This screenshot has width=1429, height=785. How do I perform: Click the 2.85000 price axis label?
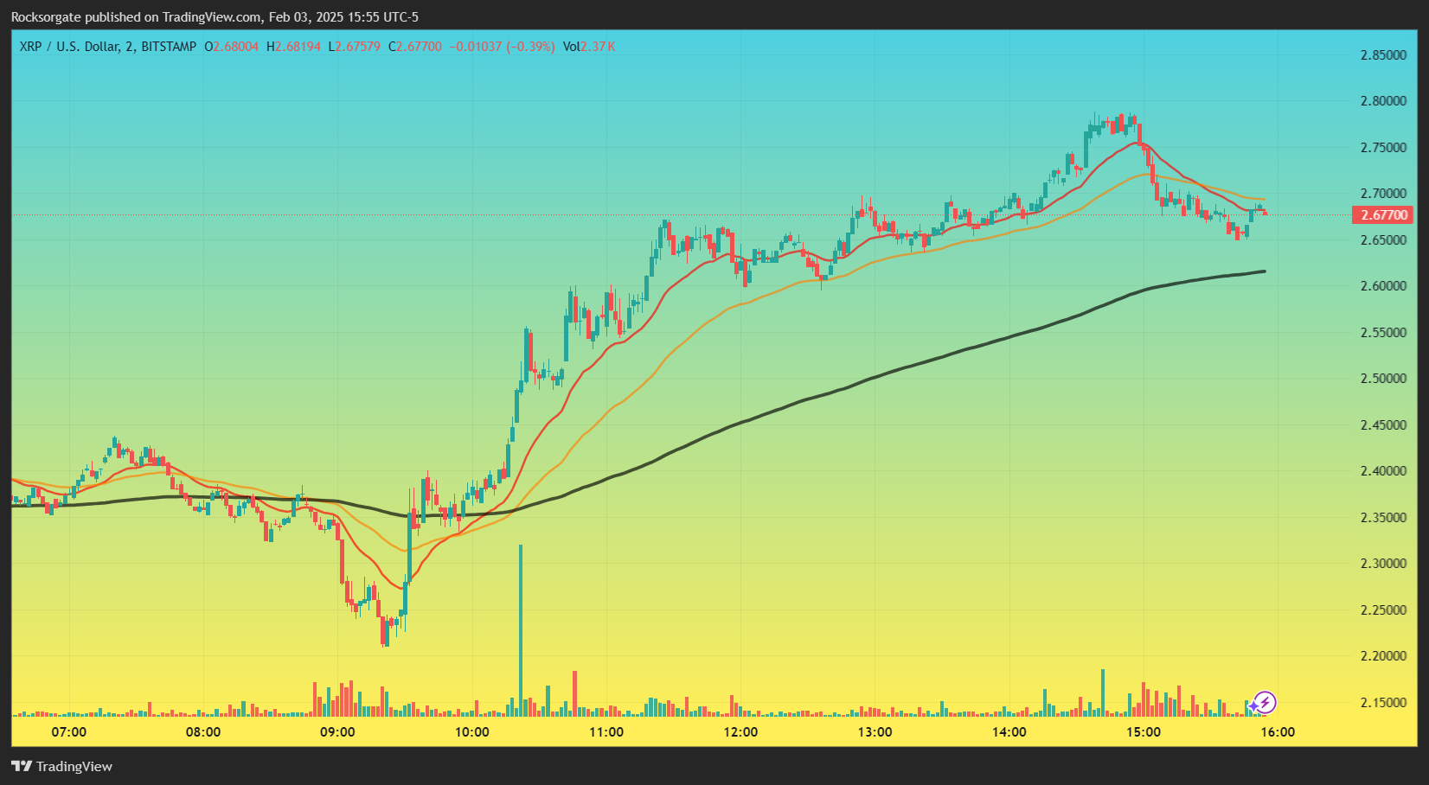point(1384,54)
